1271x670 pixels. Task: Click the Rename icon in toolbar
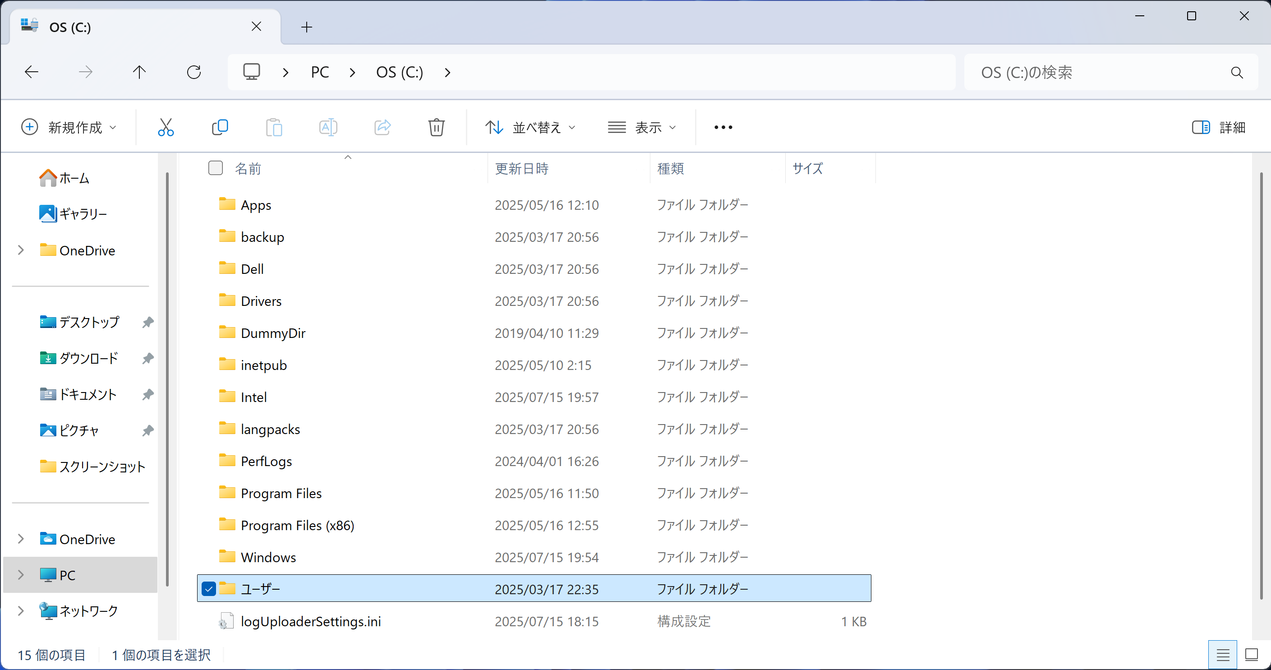tap(328, 127)
